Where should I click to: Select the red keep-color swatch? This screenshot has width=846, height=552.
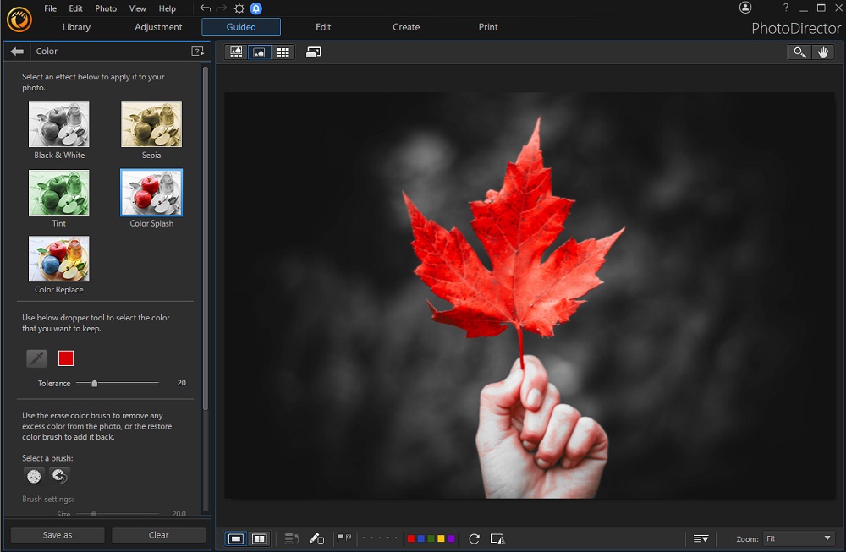click(x=65, y=358)
